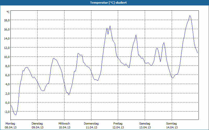Click the 13.04.13 date label
The height and width of the screenshot is (130, 209).
coord(145,127)
